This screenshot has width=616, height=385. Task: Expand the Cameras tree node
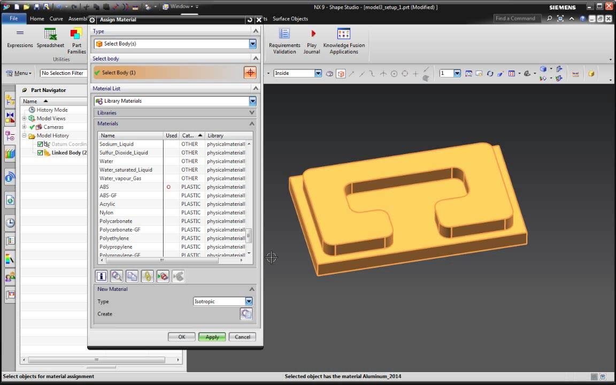point(25,127)
